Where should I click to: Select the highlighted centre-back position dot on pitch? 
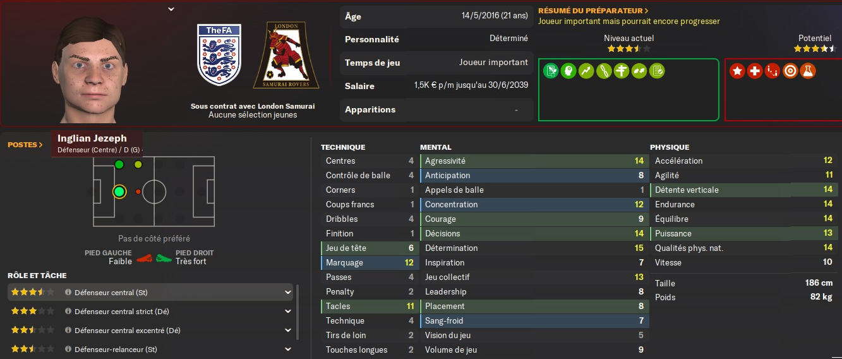tap(119, 191)
